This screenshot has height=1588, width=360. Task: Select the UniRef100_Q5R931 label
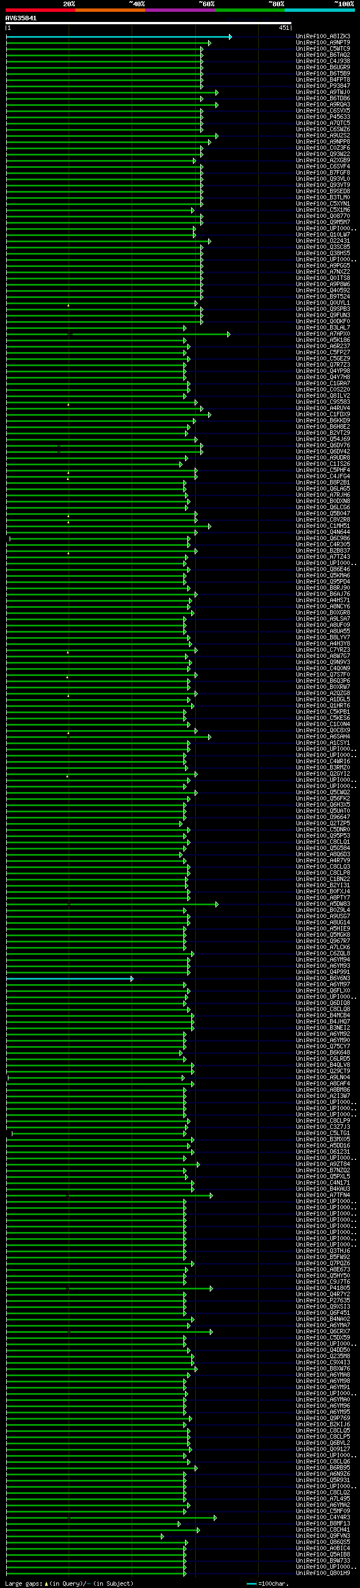323,1480
